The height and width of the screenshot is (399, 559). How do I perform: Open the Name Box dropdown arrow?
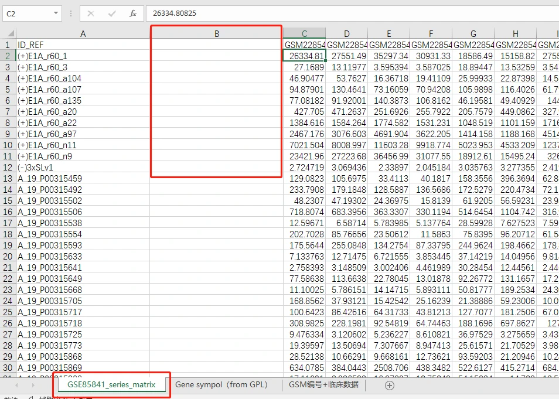[x=56, y=13]
